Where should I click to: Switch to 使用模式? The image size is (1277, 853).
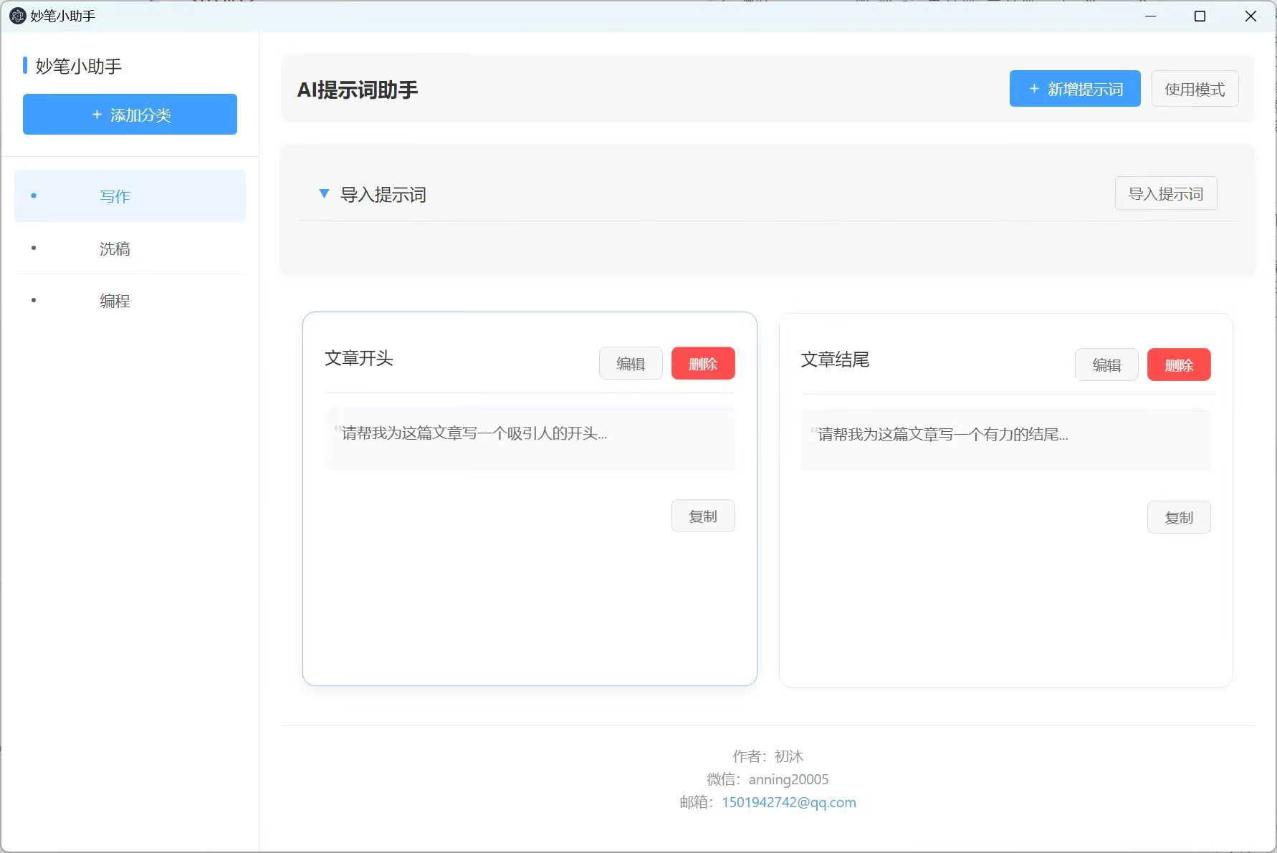pyautogui.click(x=1195, y=89)
